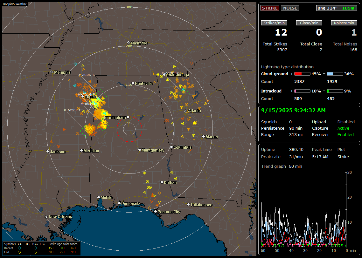The height and width of the screenshot is (258, 362).
Task: Click the Macon city marker dot
Action: 204,137
